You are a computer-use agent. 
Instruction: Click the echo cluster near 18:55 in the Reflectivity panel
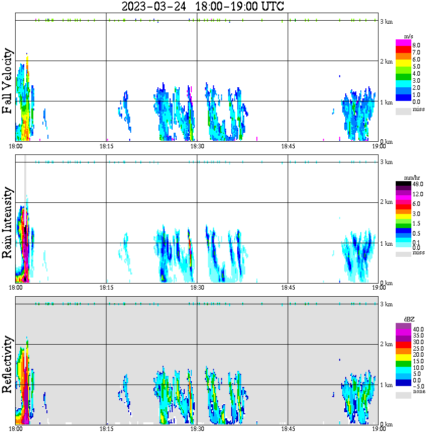[x=359, y=397]
